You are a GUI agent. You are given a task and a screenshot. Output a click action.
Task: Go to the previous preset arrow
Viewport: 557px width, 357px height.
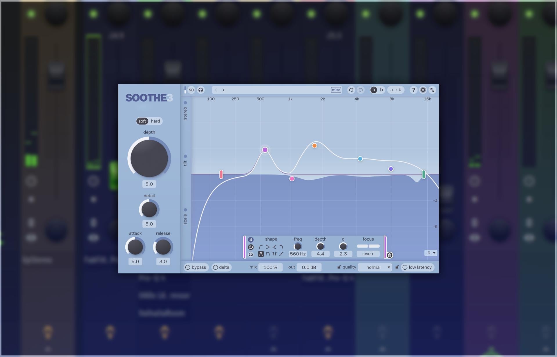click(x=216, y=90)
